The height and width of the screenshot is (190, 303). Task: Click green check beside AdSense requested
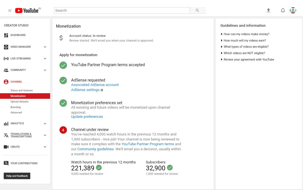(x=63, y=80)
